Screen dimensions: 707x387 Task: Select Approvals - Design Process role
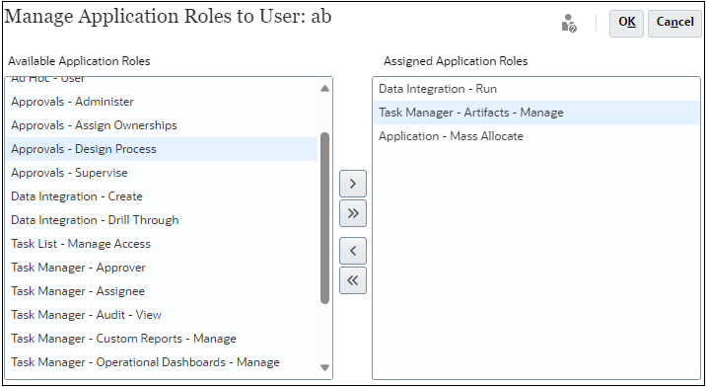(x=162, y=149)
